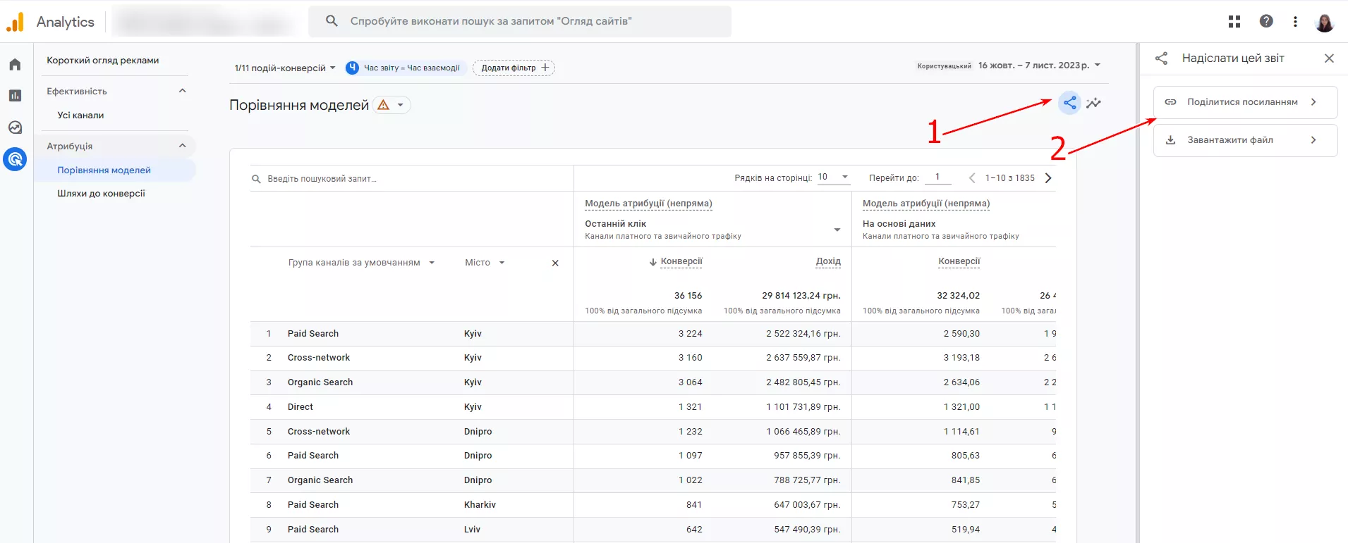Screen dimensions: 1348x543
Task: Click the Додати фільтр button
Action: pos(514,68)
